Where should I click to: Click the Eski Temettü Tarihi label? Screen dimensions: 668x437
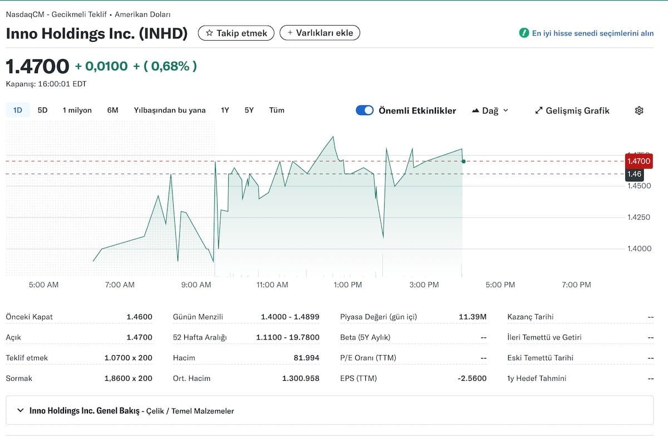pos(541,358)
